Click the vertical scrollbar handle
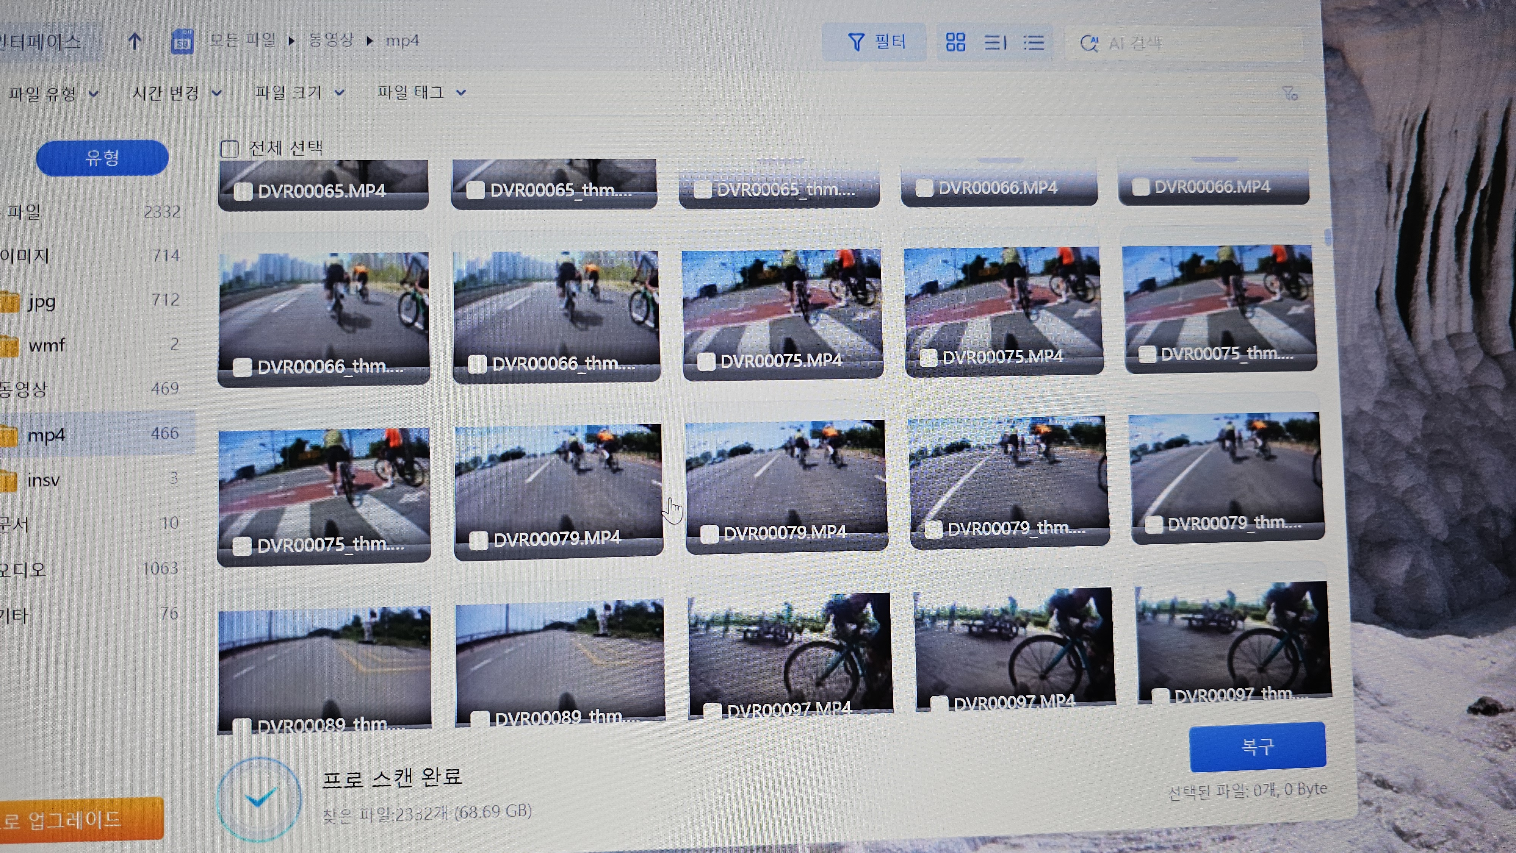 point(1328,236)
